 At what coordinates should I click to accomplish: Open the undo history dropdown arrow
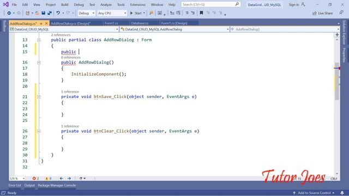(63, 13)
